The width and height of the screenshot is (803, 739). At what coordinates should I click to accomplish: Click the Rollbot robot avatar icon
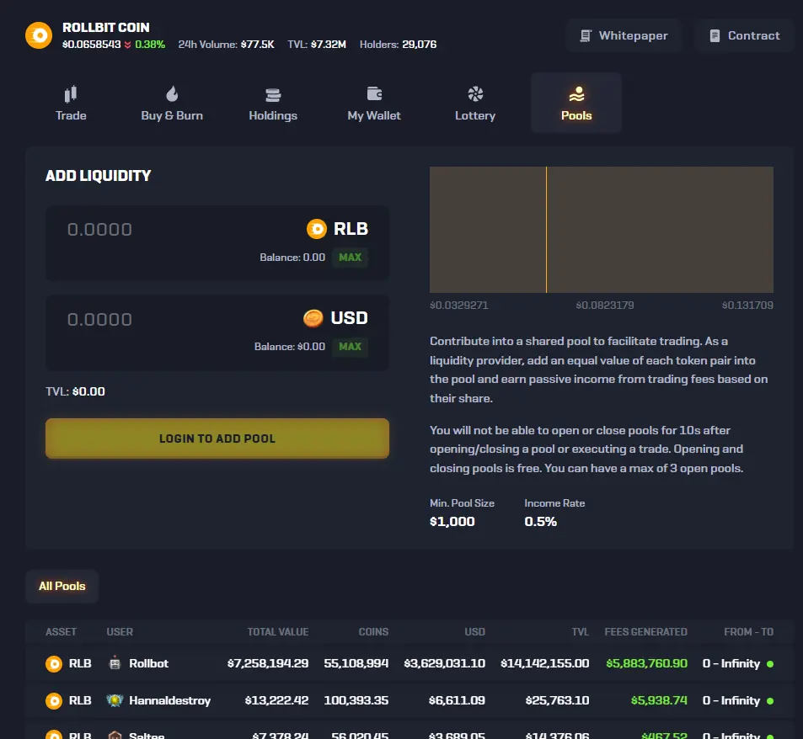[x=115, y=662]
